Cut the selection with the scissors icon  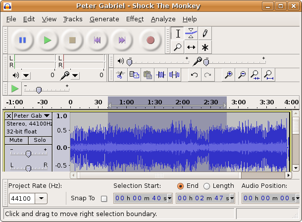(x=121, y=75)
